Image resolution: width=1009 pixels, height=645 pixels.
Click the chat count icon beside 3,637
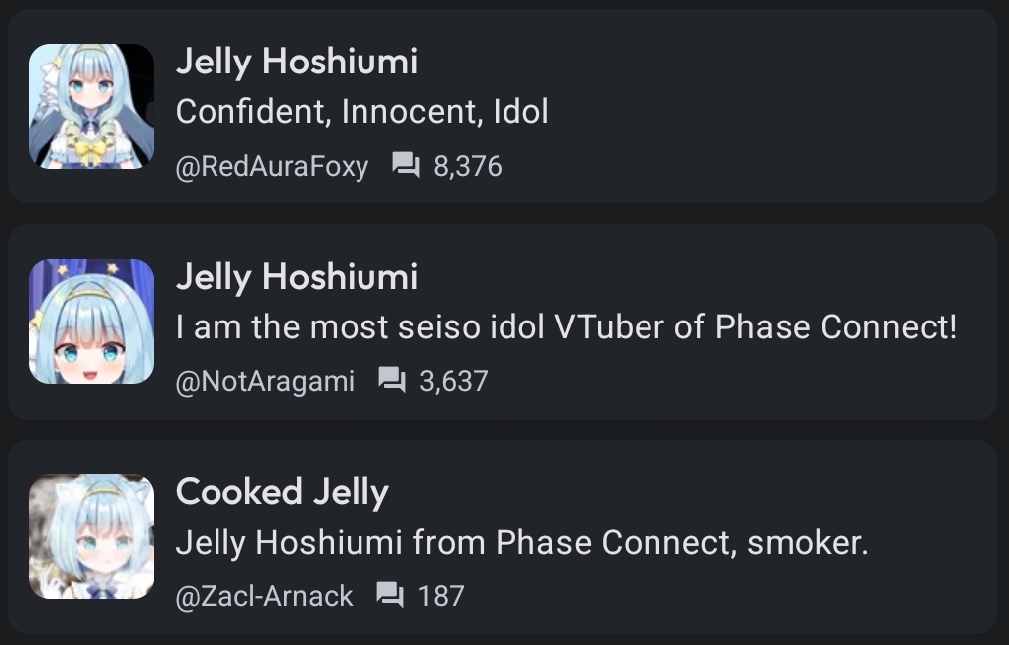pos(392,381)
